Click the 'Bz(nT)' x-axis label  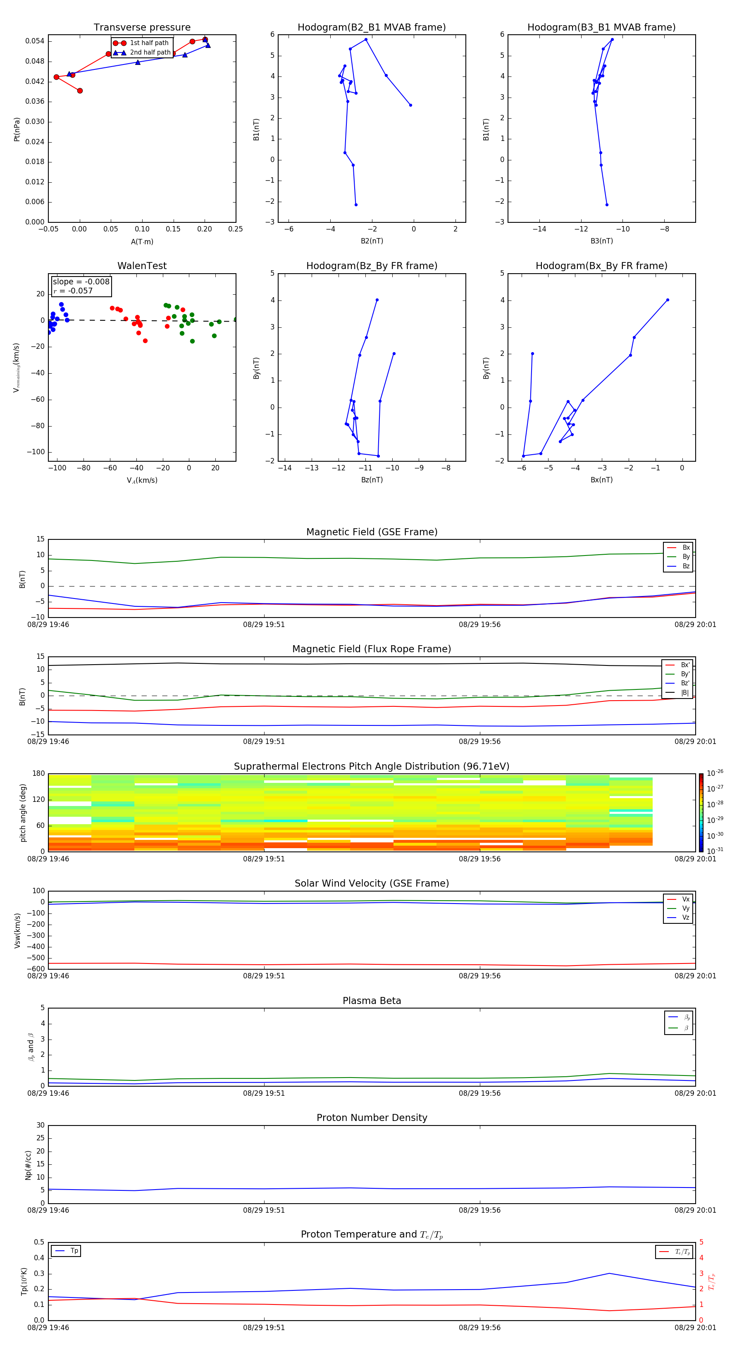click(372, 480)
